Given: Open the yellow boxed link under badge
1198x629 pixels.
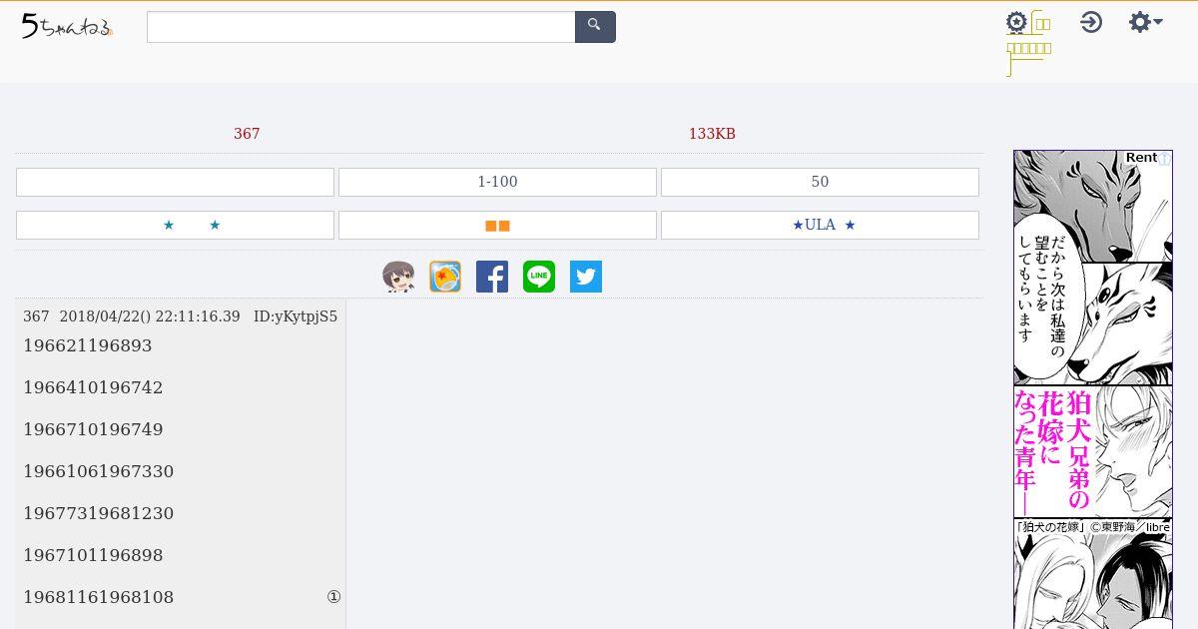Looking at the screenshot, I should [1029, 47].
